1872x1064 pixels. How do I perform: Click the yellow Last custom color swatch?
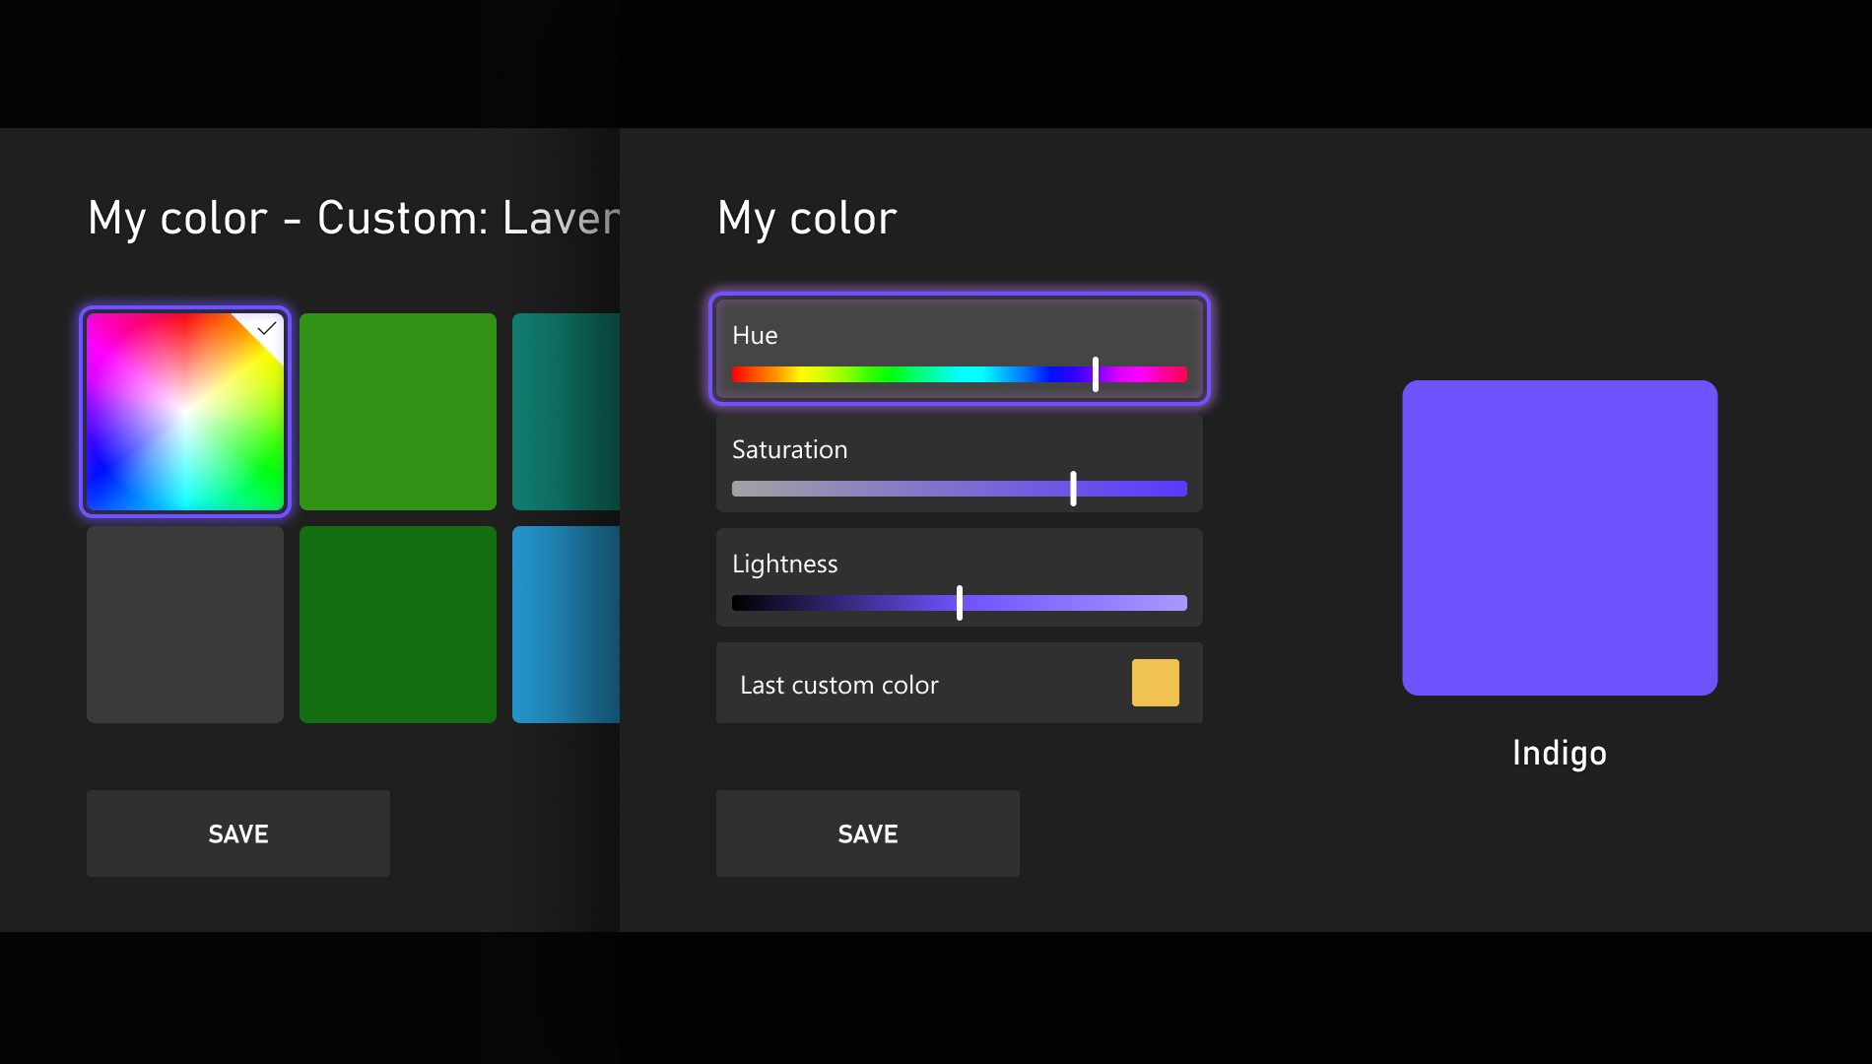click(1157, 682)
